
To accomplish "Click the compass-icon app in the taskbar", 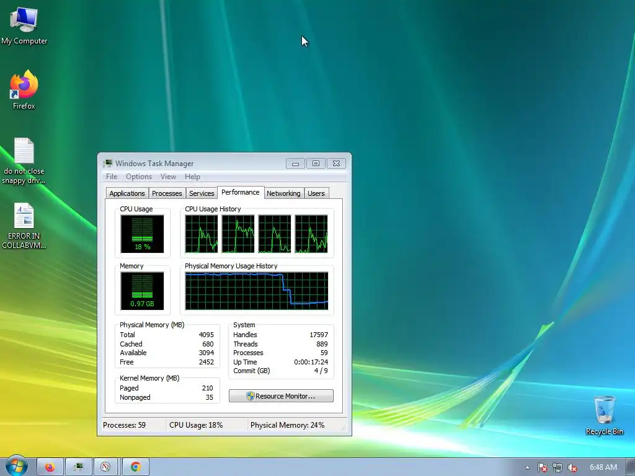I will 105,467.
